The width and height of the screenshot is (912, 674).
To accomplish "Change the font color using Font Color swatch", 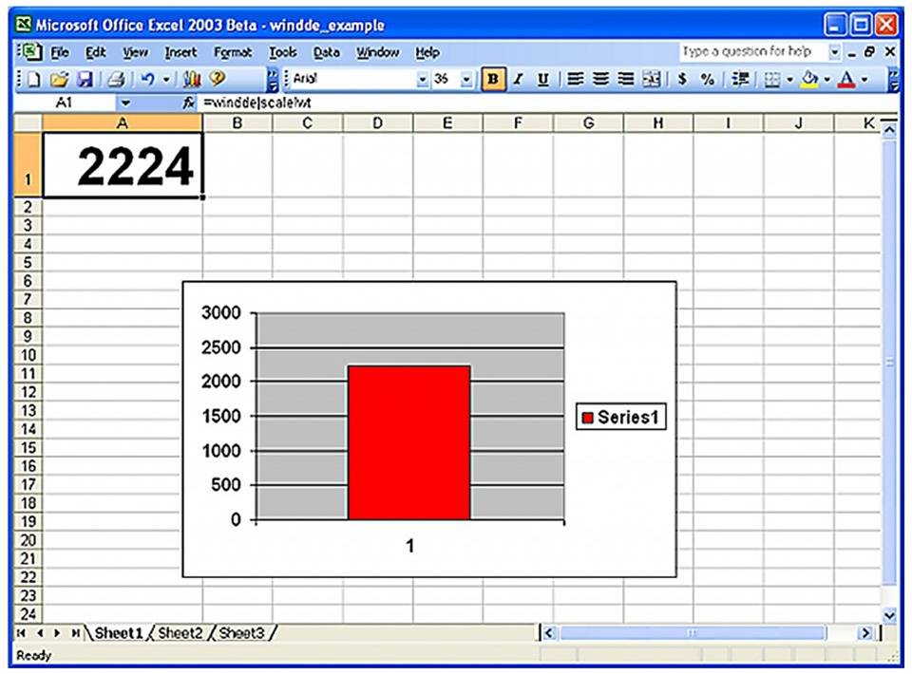I will (x=847, y=80).
